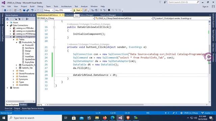Click the Save file toolbar icon
216x121 pixels.
point(24,10)
